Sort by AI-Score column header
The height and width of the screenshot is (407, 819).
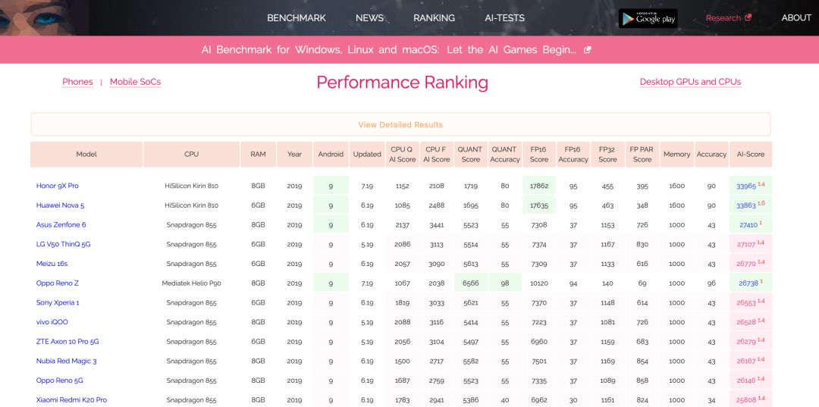pyautogui.click(x=751, y=155)
